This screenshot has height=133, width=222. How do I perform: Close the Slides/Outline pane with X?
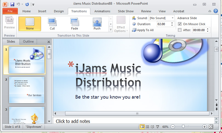point(49,42)
